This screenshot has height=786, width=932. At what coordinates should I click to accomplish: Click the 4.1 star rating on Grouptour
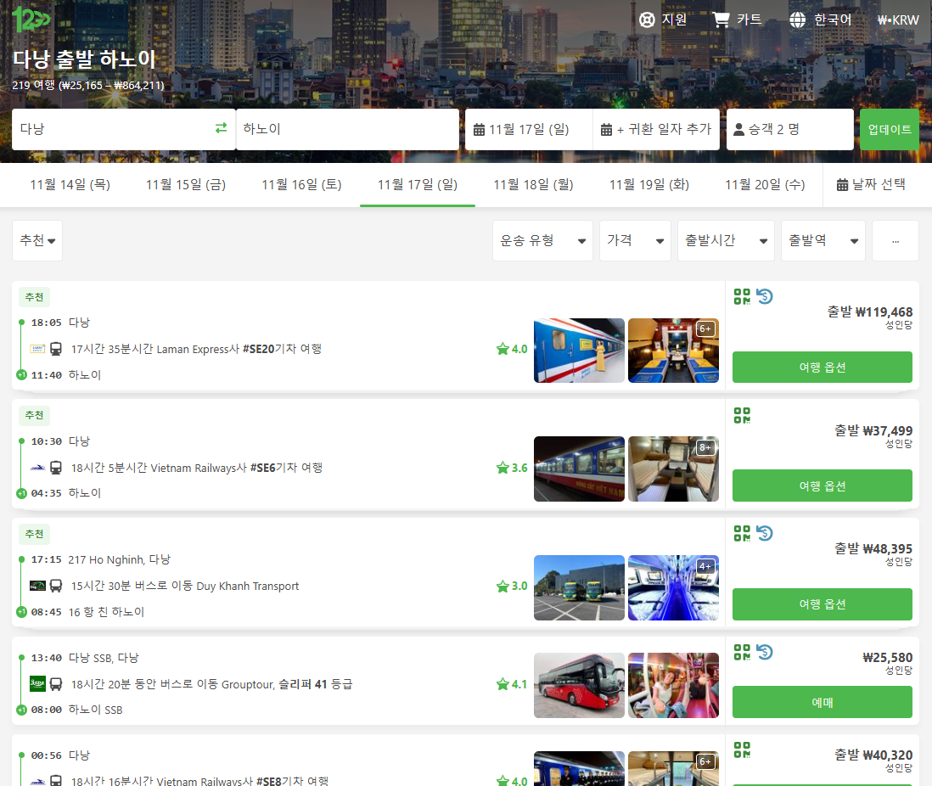(512, 684)
